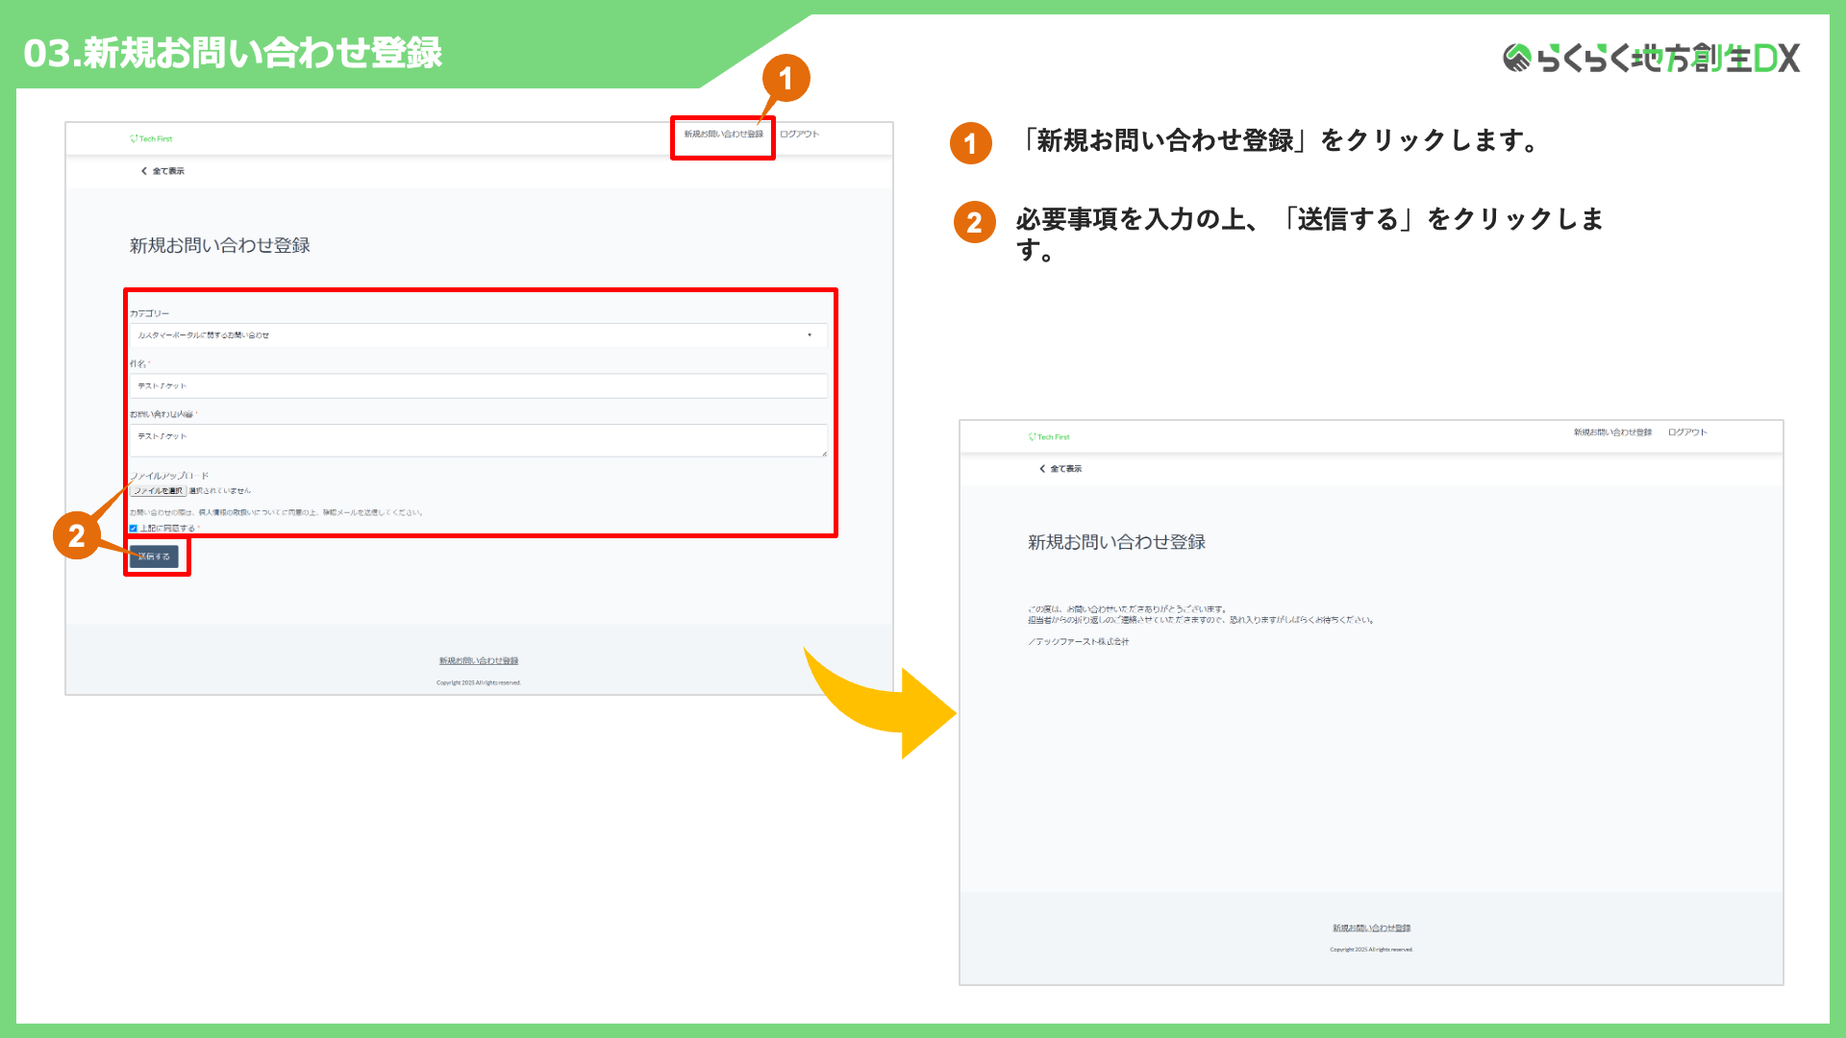Click the らくらく地方創生DX logo
The image size is (1846, 1038).
coord(1651,58)
